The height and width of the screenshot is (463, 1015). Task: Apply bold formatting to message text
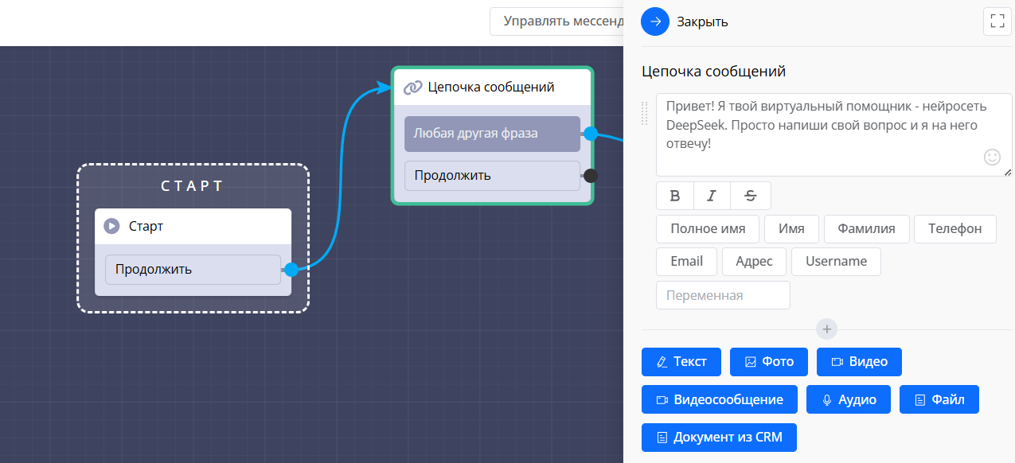[675, 196]
